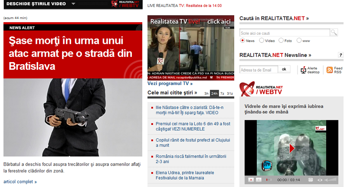Switch most-read news to the 3h tab
The image size is (347, 187).
click(x=206, y=93)
